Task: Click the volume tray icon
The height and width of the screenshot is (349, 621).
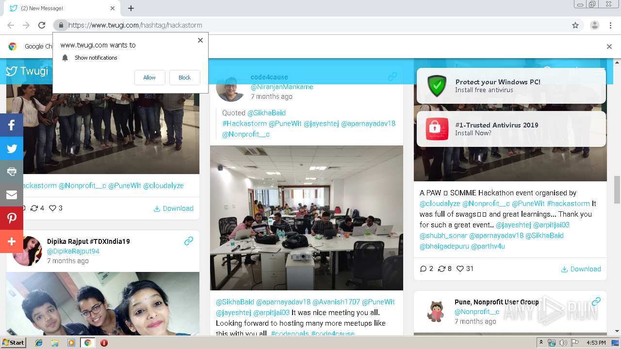Action: (563, 343)
